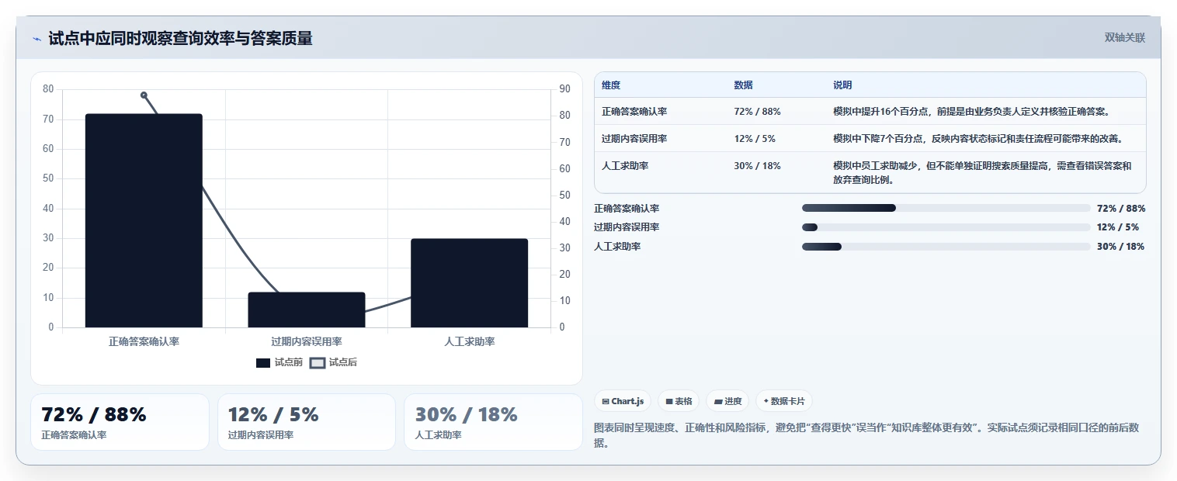
Task: Click the title 试点中应同时观察查询效率与答案质量
Action: [180, 38]
